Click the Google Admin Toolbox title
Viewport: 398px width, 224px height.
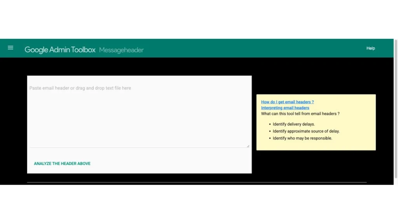pyautogui.click(x=60, y=50)
